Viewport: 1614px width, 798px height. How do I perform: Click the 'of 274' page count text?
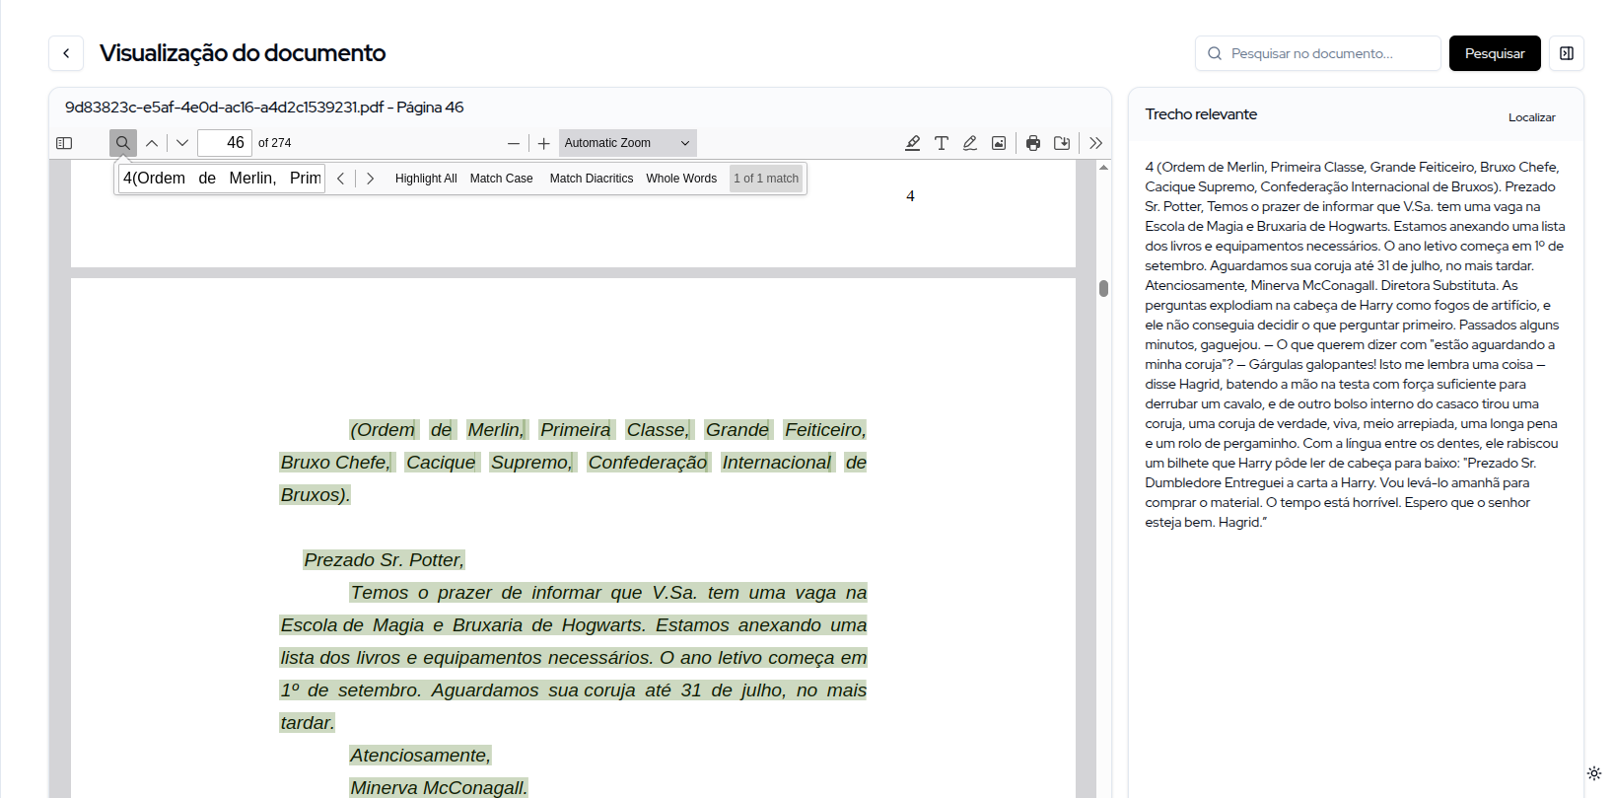pos(275,143)
